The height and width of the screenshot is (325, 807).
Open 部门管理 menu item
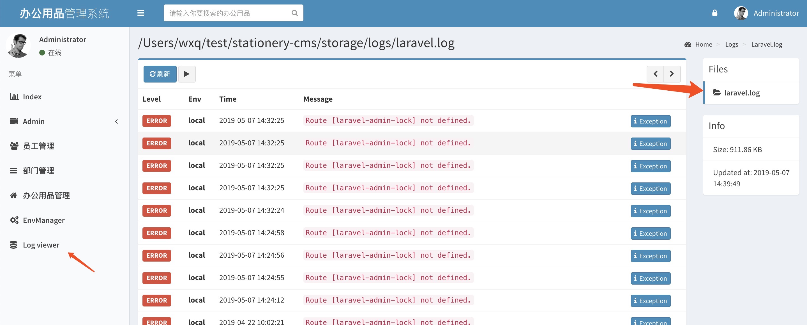[38, 171]
